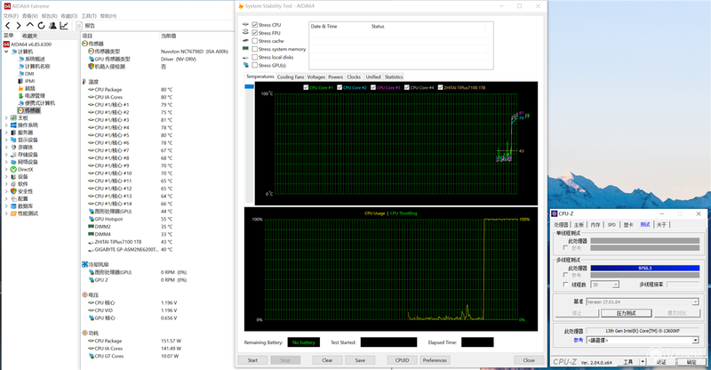The width and height of the screenshot is (711, 370).
Task: Expand the 软件 tree node
Action: pyautogui.click(x=6, y=184)
